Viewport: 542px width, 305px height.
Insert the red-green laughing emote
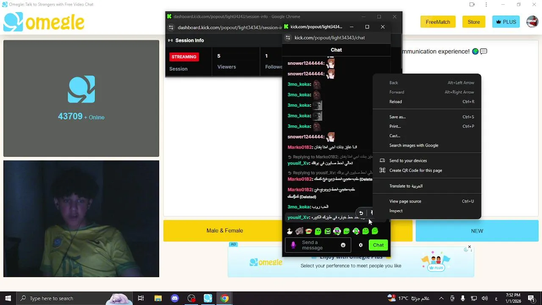pos(308,231)
